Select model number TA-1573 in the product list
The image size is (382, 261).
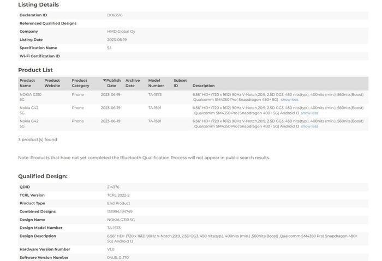pos(155,95)
